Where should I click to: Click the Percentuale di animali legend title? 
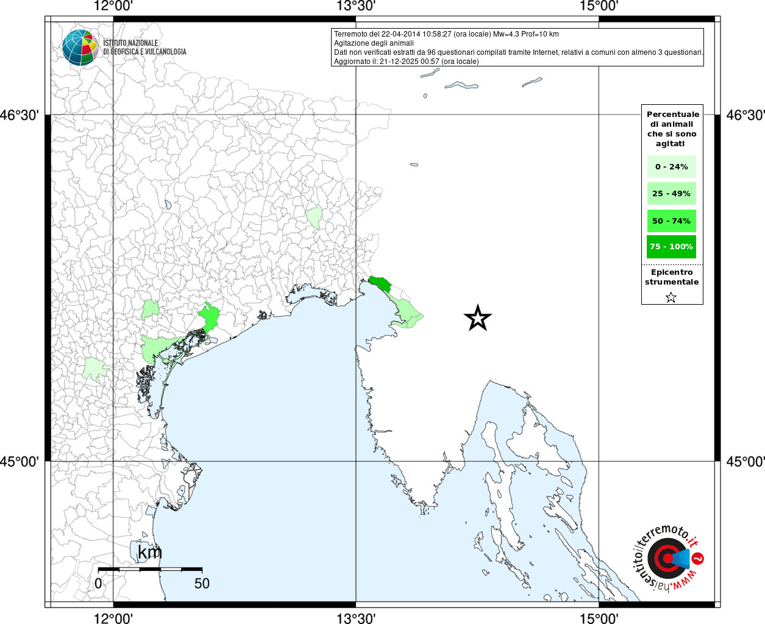tap(673, 129)
